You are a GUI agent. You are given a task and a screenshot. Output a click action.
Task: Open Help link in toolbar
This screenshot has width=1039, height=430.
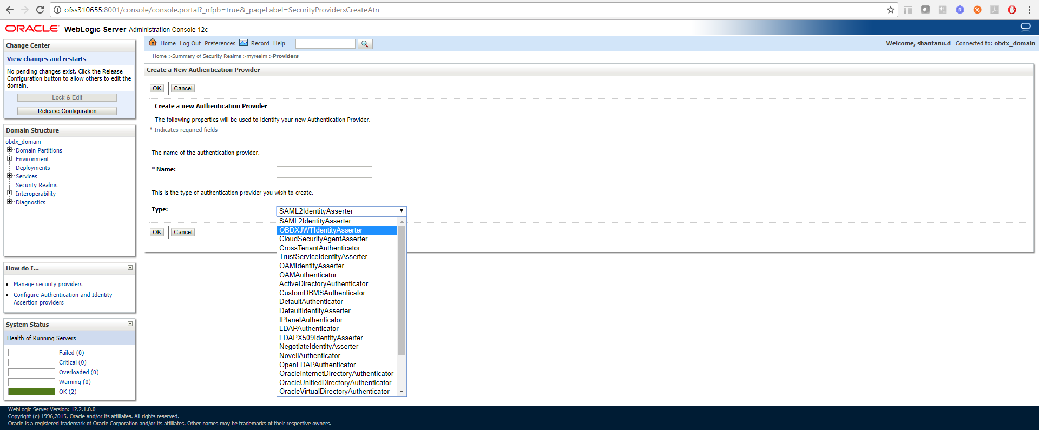[x=279, y=43]
